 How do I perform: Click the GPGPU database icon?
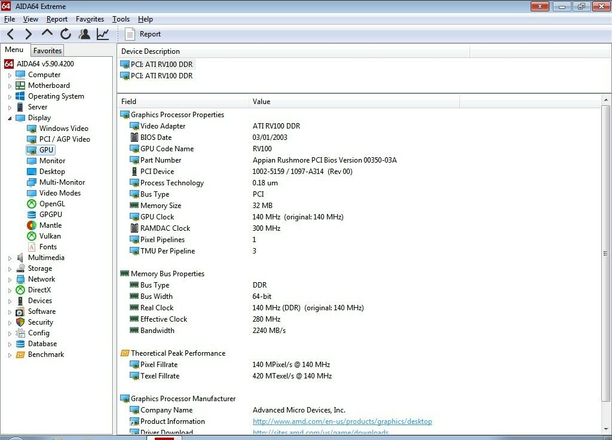coord(32,215)
